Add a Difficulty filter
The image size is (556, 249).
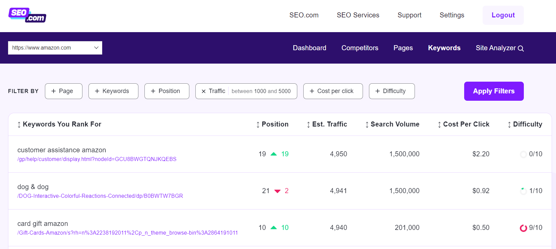pos(392,91)
